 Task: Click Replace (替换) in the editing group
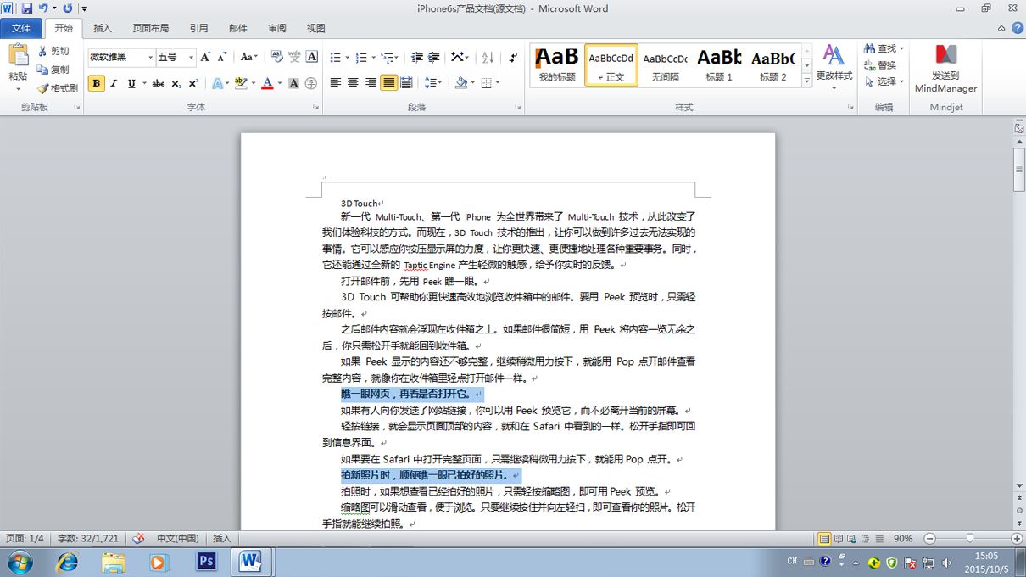pos(880,65)
